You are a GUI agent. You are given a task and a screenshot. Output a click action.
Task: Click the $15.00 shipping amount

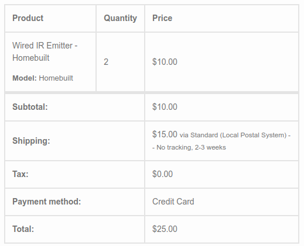click(x=165, y=134)
